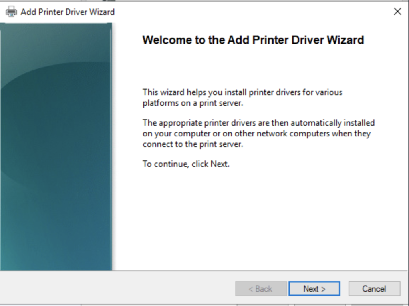The image size is (409, 306).
Task: Click the 'platforms on a print server.' line
Action: [x=193, y=103]
